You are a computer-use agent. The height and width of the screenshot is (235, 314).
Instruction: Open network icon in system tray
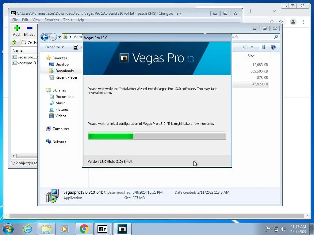tap(276, 229)
